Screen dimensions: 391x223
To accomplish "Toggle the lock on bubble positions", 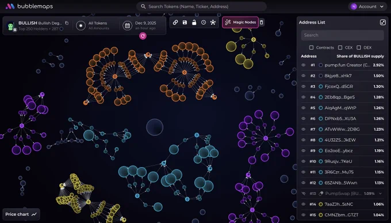I will (194, 22).
